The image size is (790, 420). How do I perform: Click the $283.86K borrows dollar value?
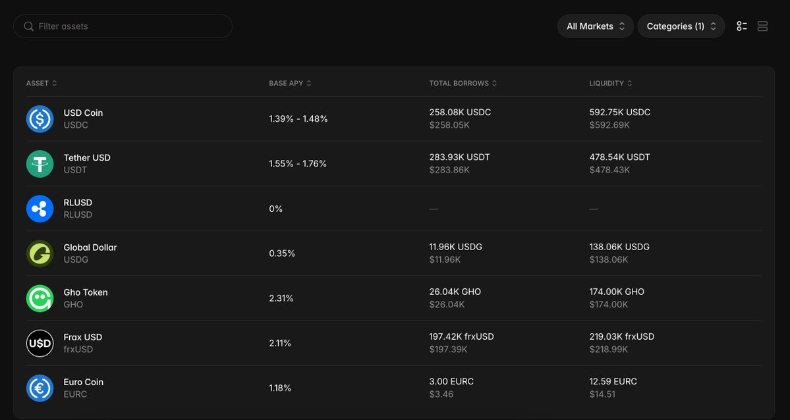point(449,170)
